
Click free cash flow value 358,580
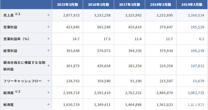point(104,81)
